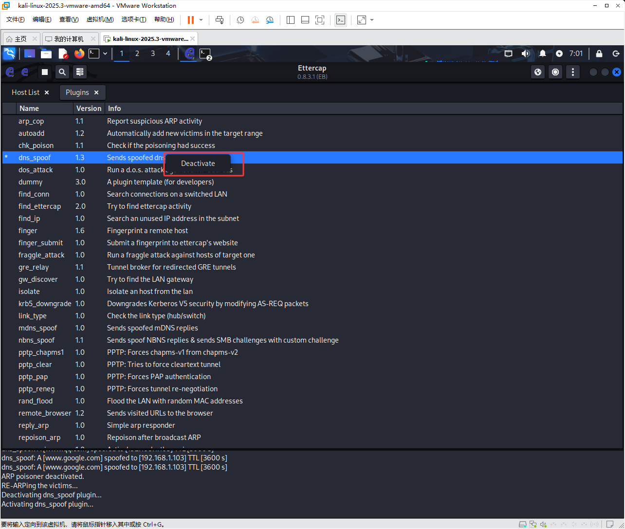Expand the VMware stretch mode dropdown arrow

(x=372, y=20)
